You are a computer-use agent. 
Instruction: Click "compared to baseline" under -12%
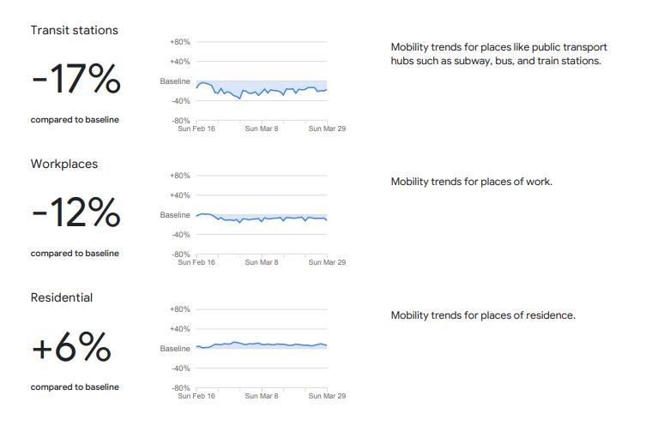pos(75,254)
